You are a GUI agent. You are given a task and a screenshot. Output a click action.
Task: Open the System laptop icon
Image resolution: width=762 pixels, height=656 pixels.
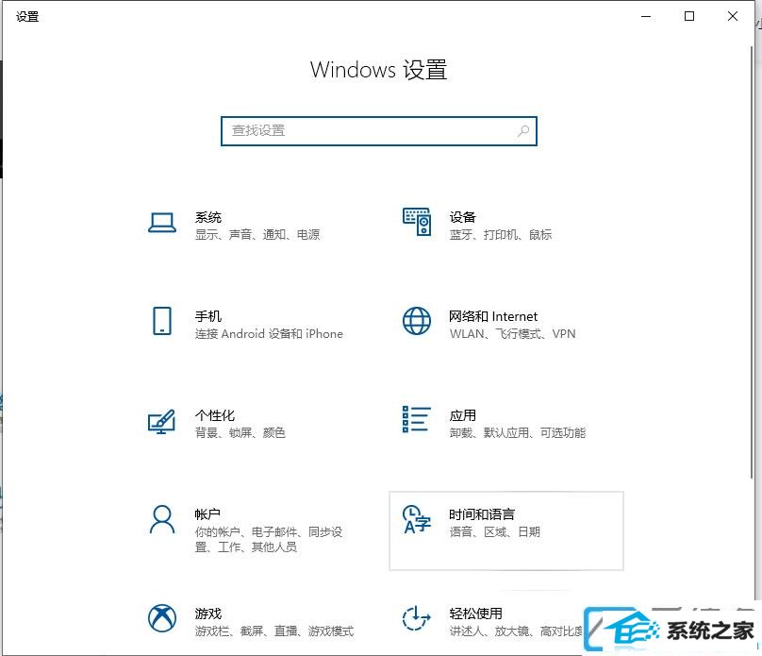click(x=162, y=223)
